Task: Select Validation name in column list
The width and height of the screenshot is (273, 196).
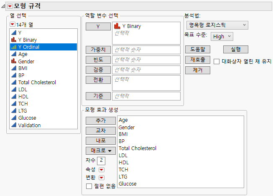Action: tap(29, 125)
